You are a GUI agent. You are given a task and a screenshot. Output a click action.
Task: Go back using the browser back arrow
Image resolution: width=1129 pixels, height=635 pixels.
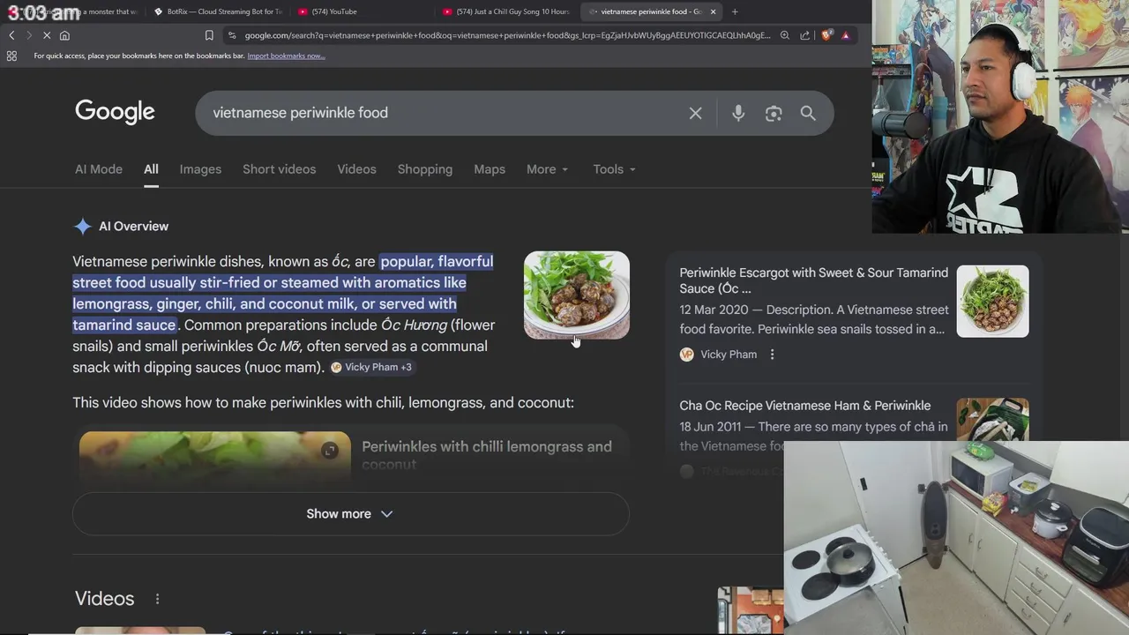click(x=11, y=35)
